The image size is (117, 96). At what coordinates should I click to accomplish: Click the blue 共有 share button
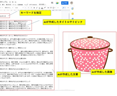65,3
